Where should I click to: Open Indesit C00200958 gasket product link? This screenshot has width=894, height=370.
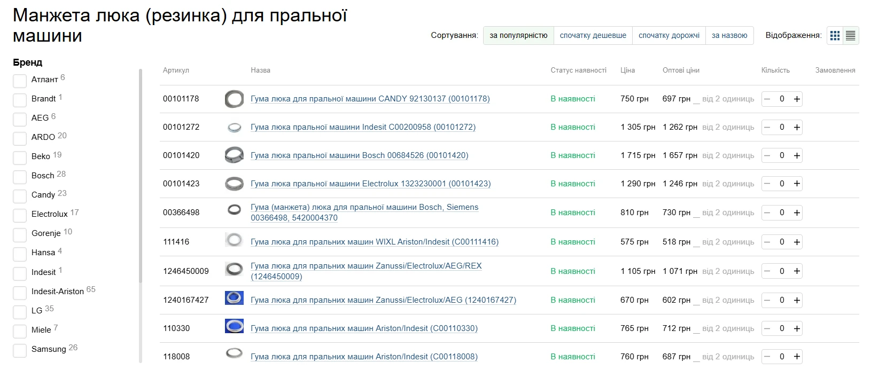click(x=363, y=127)
